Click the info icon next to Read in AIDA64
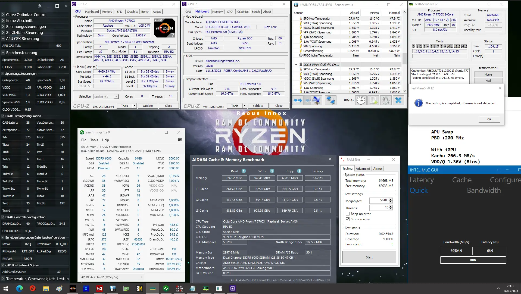The image size is (521, 294). [x=244, y=171]
